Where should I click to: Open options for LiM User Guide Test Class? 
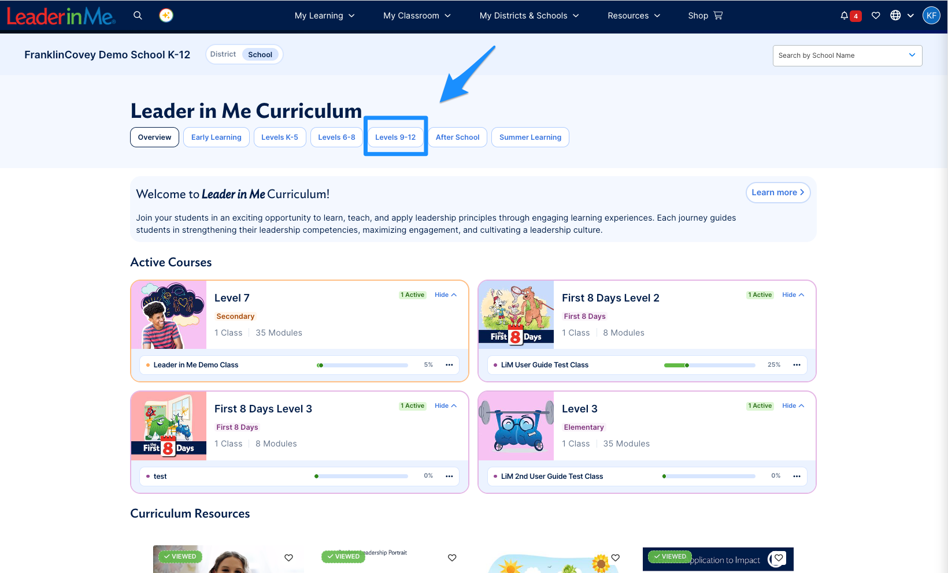[797, 365]
